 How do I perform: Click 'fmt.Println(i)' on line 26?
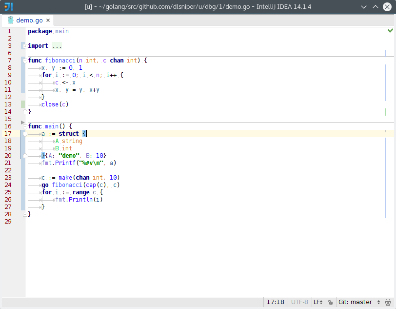point(79,200)
